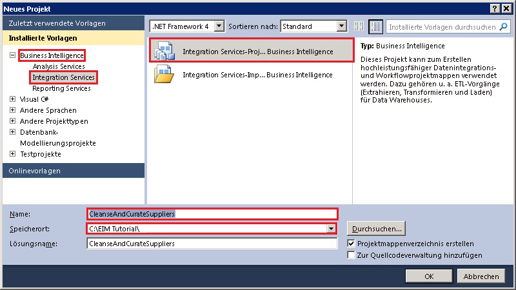The image size is (516, 290).
Task: Open the Sortieren nach Standard dropdown
Action: (342, 26)
